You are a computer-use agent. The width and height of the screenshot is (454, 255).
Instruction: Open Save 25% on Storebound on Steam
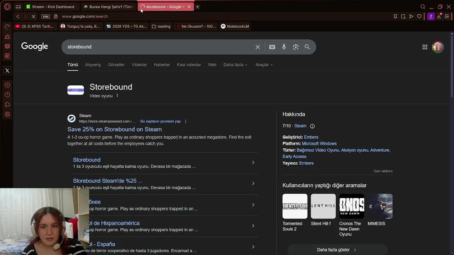click(x=115, y=129)
